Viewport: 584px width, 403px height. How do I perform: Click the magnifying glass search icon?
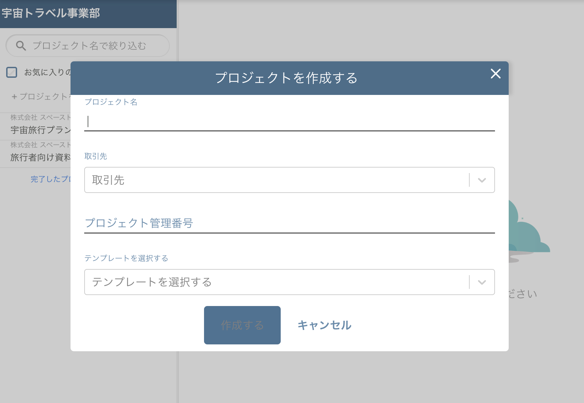click(x=21, y=45)
